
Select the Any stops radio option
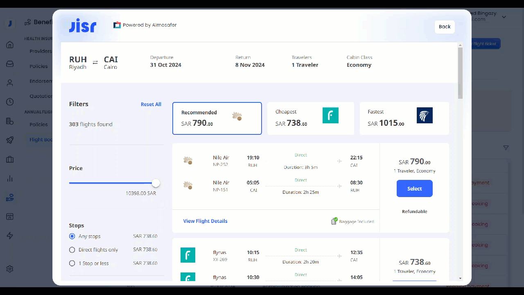coord(72,236)
